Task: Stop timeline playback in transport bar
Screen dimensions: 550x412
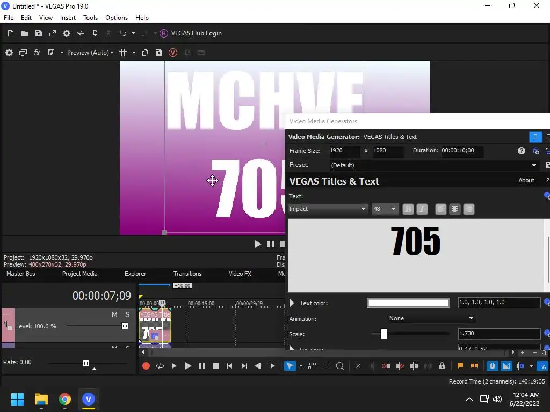Action: 216,366
